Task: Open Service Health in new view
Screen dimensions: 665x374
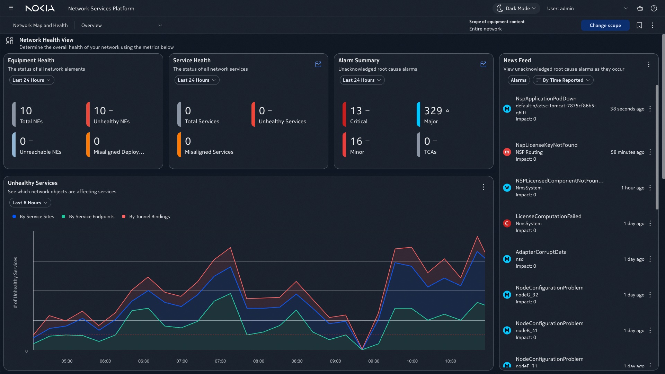Action: click(x=318, y=64)
